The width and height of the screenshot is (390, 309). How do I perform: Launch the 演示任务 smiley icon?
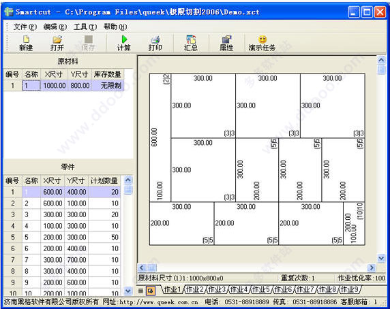[262, 43]
